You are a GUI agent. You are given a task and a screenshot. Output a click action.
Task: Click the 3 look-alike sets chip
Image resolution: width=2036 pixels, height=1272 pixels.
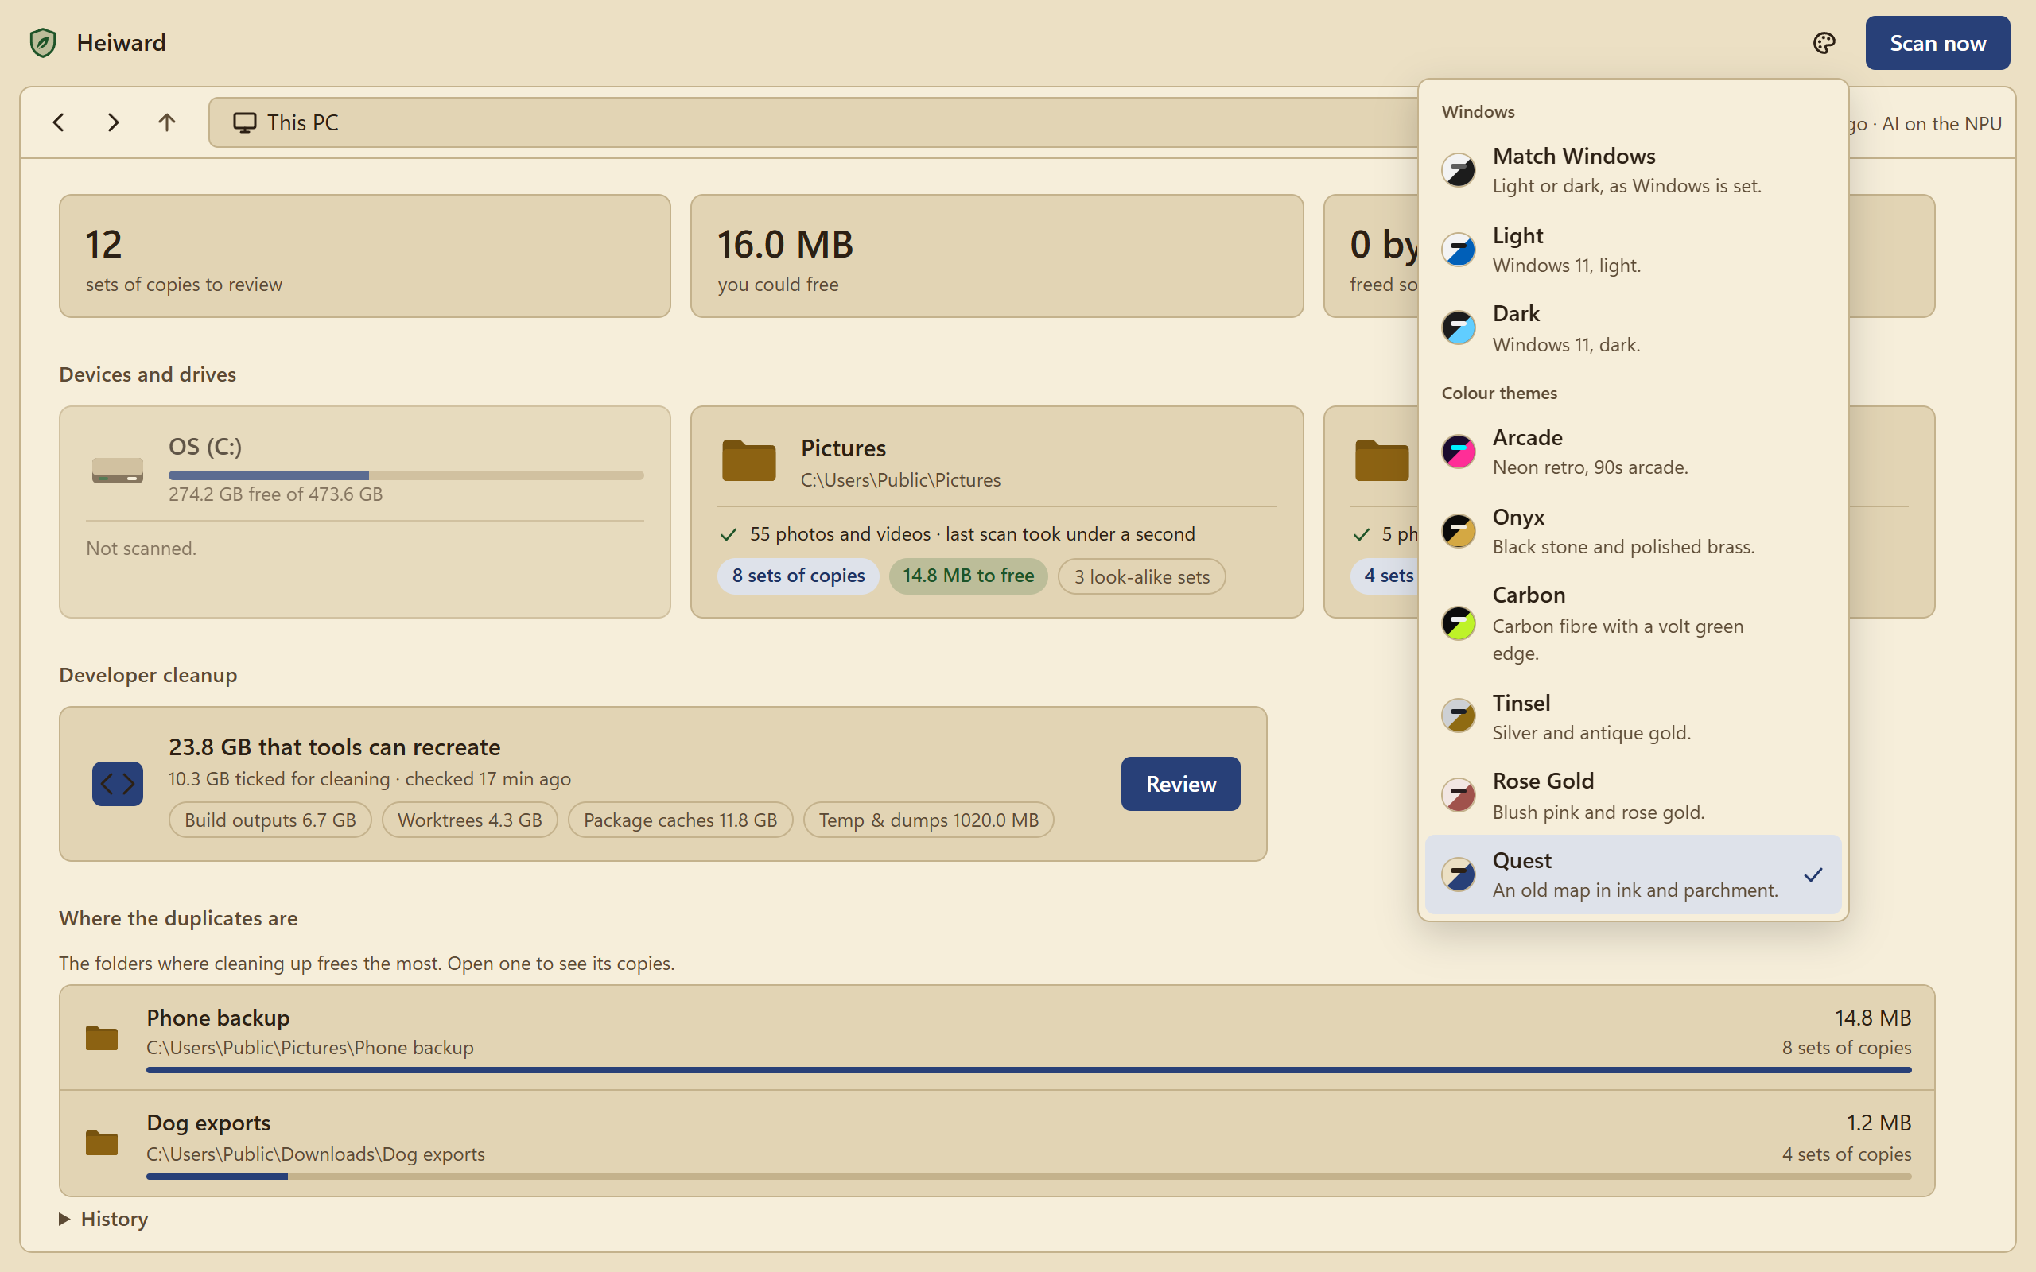[1142, 576]
